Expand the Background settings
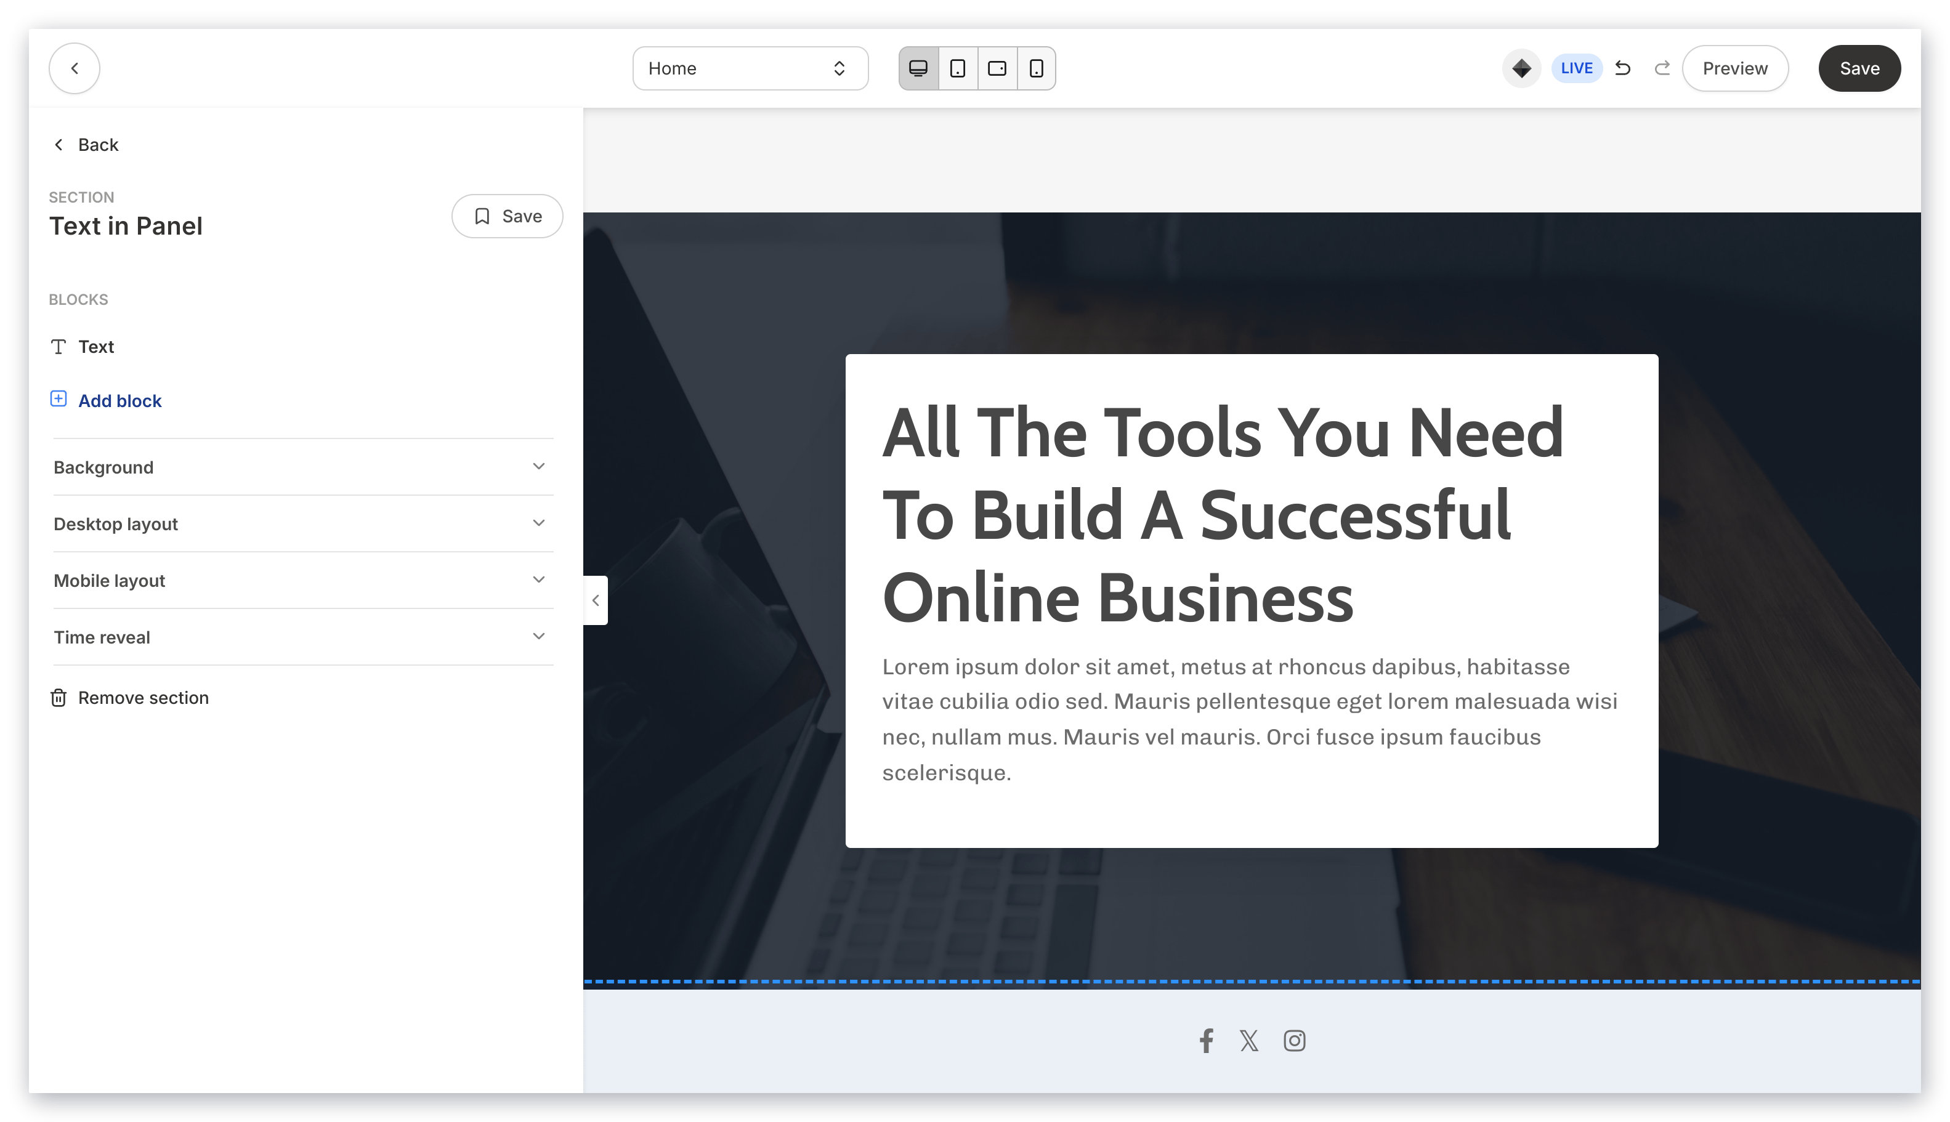This screenshot has width=1950, height=1122. pos(303,466)
